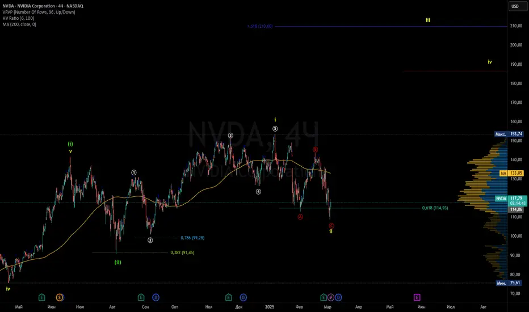Click the Апр time axis label

pos(359,307)
